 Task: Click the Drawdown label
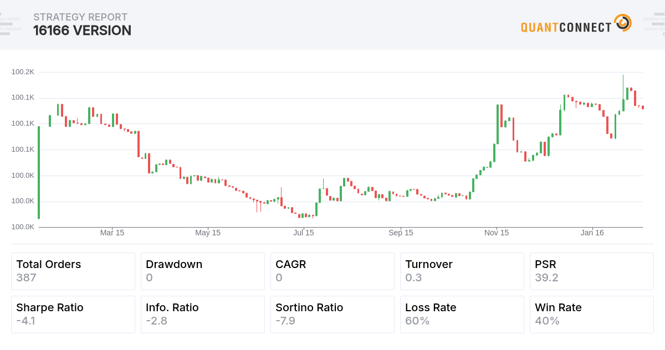(174, 264)
